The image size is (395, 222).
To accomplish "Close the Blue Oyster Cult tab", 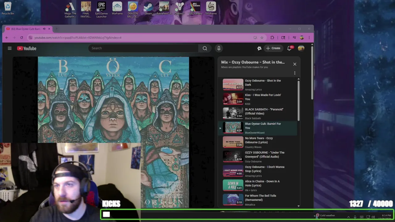I will coord(49,29).
